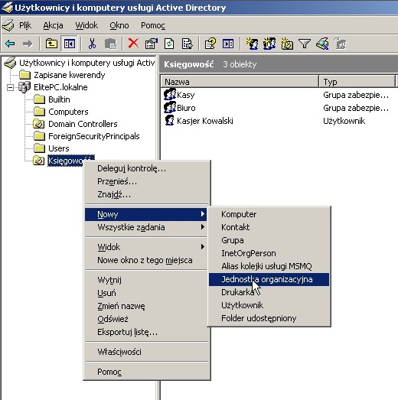Select the Kasjer Kowalski user entry

[205, 121]
